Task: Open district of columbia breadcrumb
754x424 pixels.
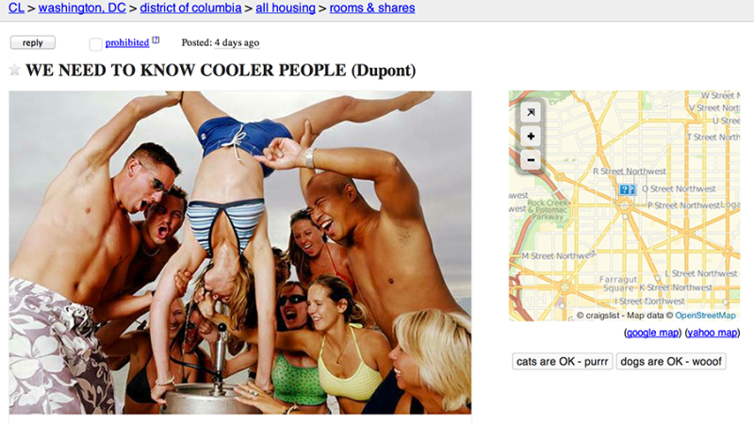Action: pos(190,8)
